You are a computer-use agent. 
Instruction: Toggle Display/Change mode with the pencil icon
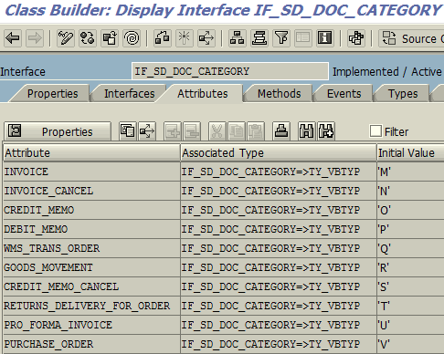pos(66,38)
